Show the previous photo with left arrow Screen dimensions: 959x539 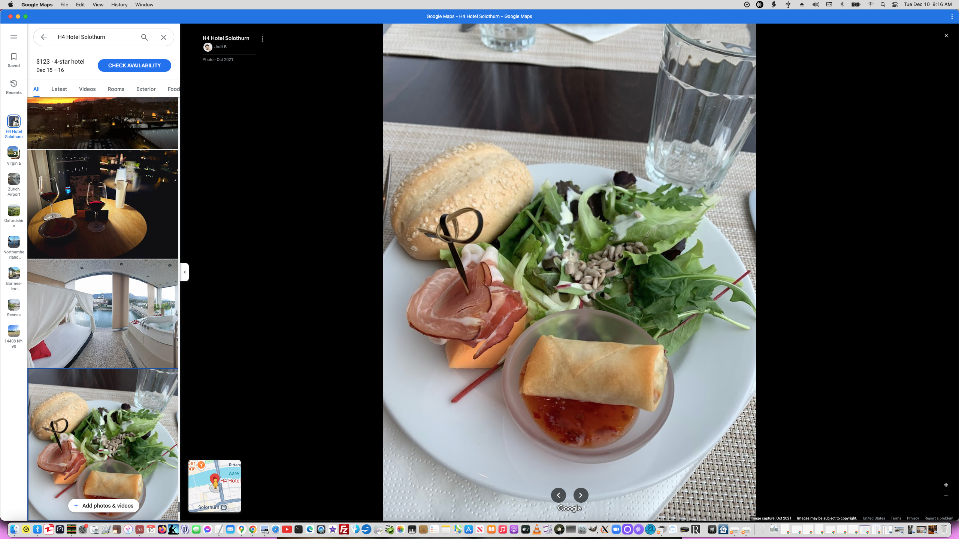point(558,495)
